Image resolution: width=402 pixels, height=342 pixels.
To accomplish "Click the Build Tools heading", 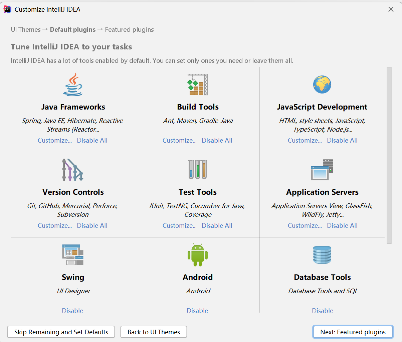I will point(198,107).
